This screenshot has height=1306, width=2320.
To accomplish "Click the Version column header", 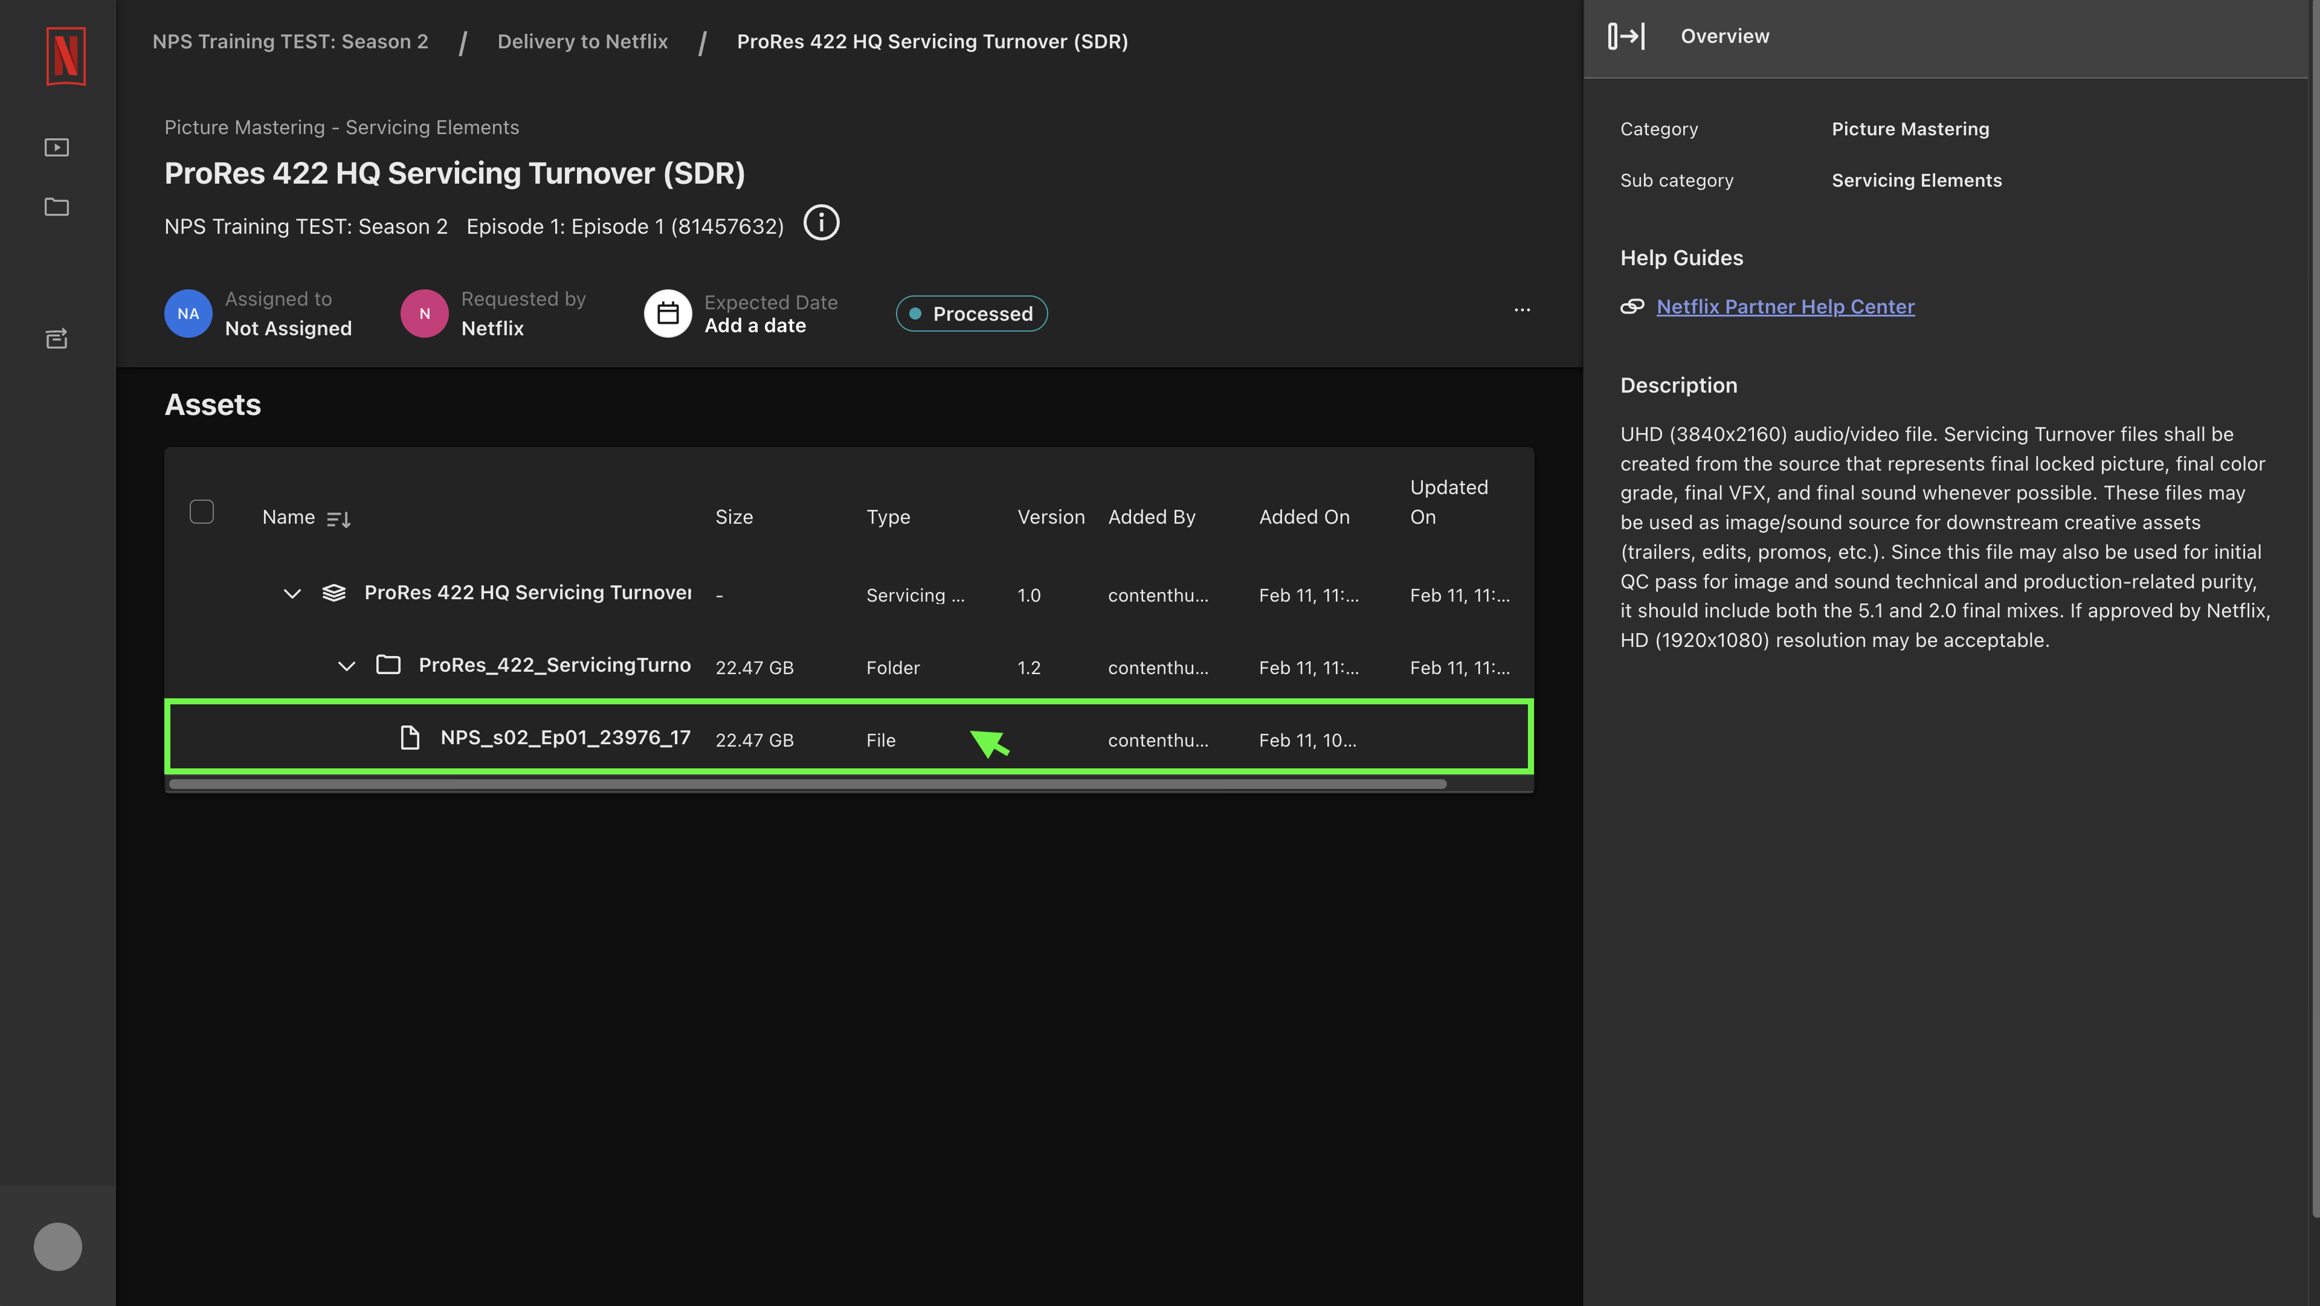I will pos(1051,517).
